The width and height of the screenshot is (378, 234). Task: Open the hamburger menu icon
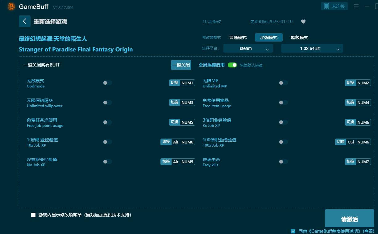(x=356, y=6)
